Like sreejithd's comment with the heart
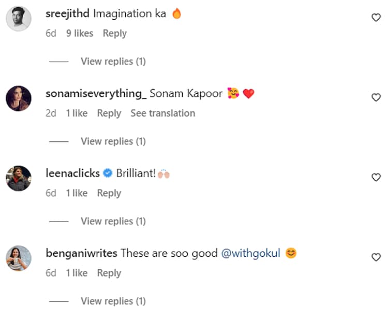Image resolution: width=388 pixels, height=319 pixels. (376, 18)
